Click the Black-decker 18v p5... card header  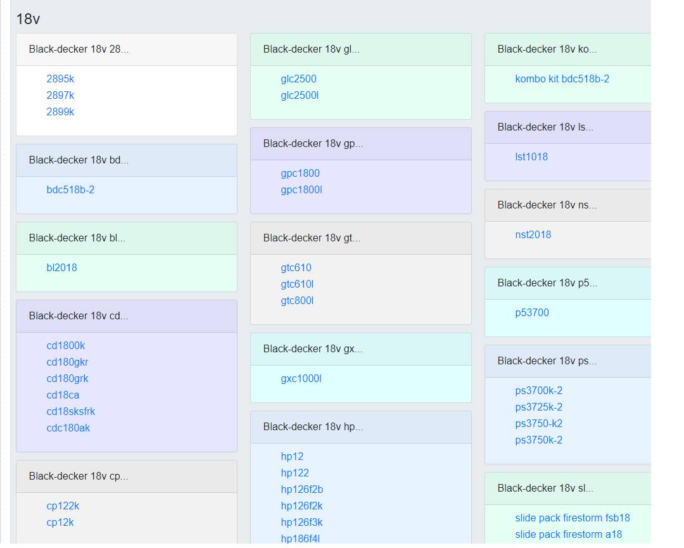tap(568, 283)
